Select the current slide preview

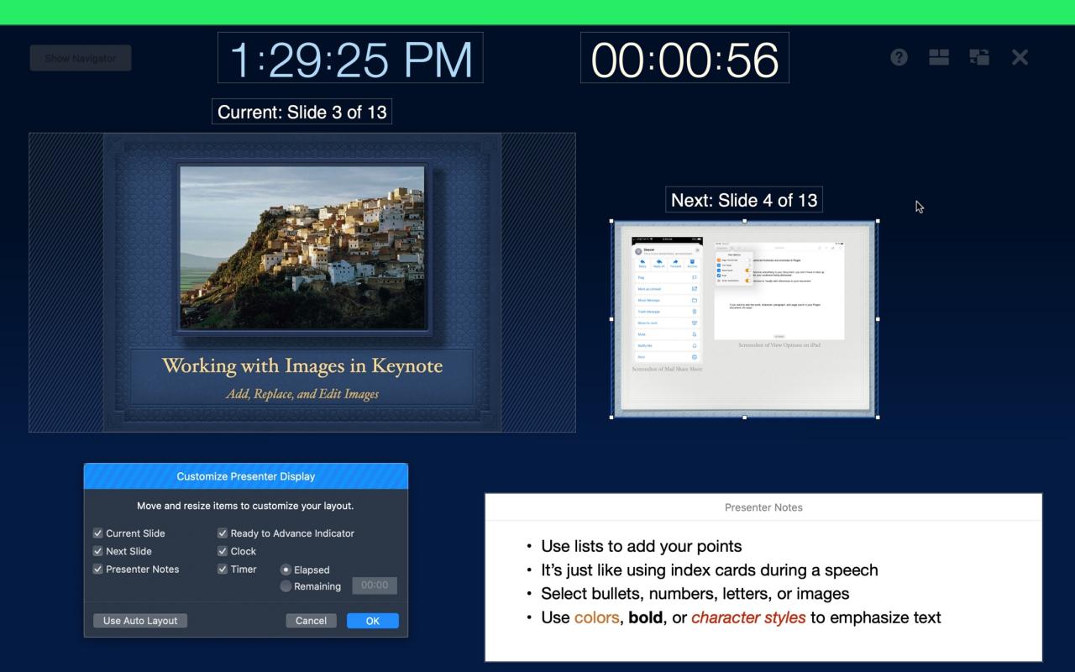pyautogui.click(x=302, y=282)
